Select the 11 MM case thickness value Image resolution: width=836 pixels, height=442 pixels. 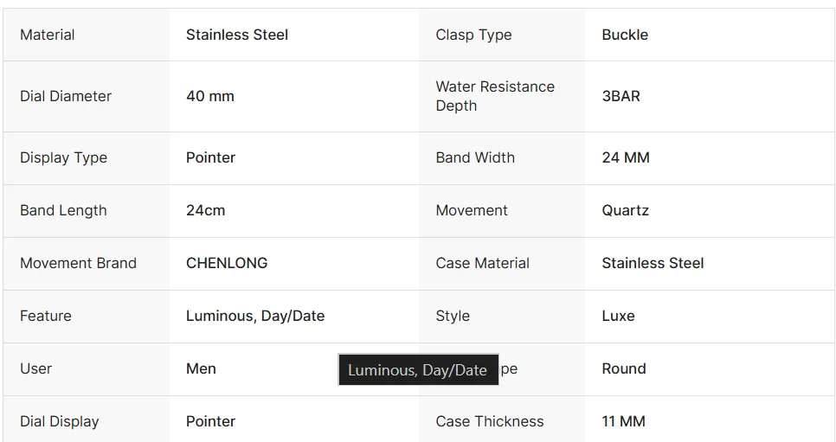[623, 421]
